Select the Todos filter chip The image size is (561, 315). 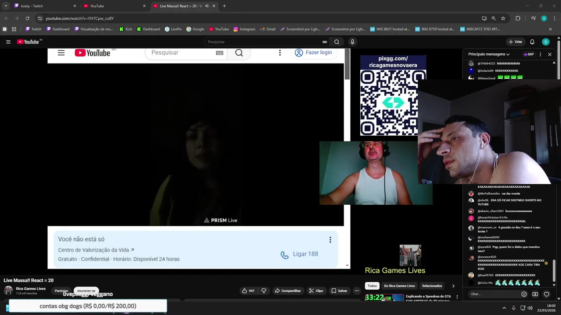pyautogui.click(x=372, y=286)
